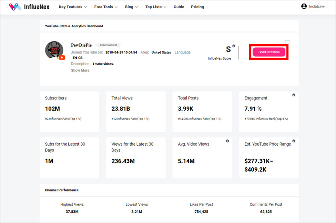The height and width of the screenshot is (223, 336).
Task: Click the techdravv username
Action: tap(317, 7)
